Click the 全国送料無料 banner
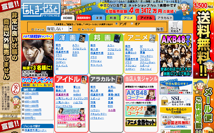This screenshot has height=133, width=214. click(176, 120)
